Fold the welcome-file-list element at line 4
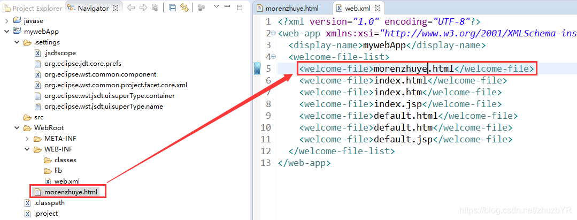Image resolution: width=577 pixels, height=220 pixels. pos(273,57)
